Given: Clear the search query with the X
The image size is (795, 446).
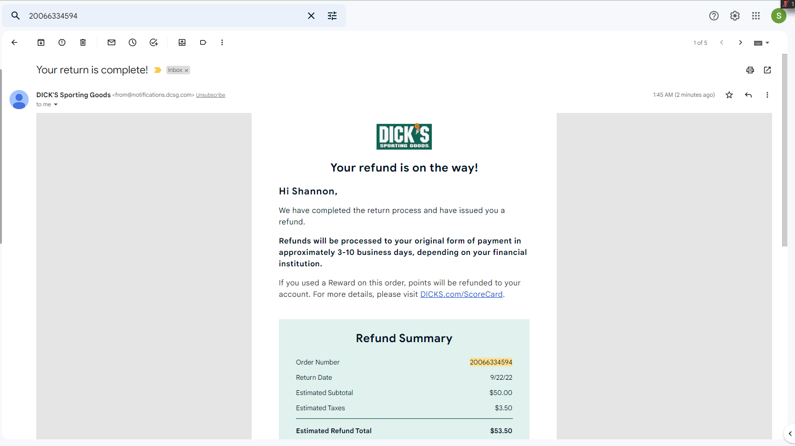Looking at the screenshot, I should click(311, 16).
